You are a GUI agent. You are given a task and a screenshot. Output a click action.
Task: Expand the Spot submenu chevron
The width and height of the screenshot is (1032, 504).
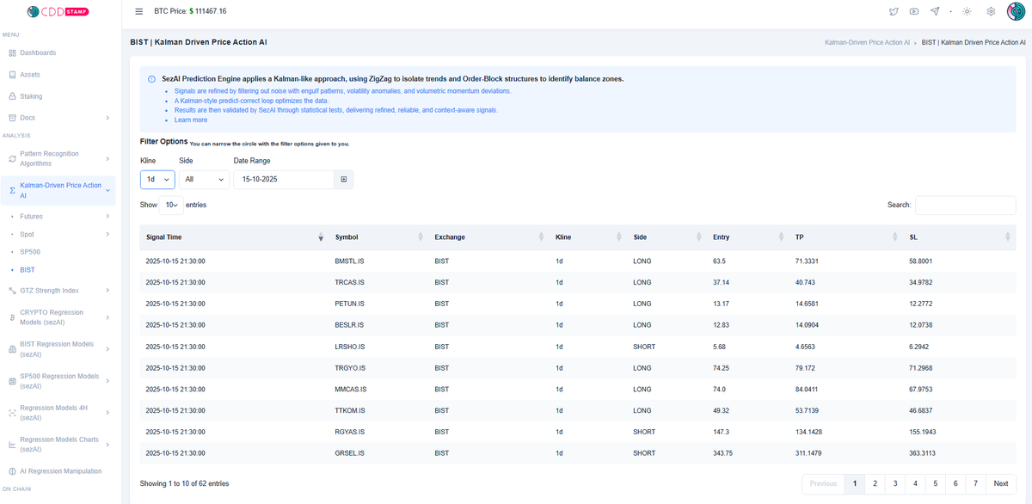(107, 234)
